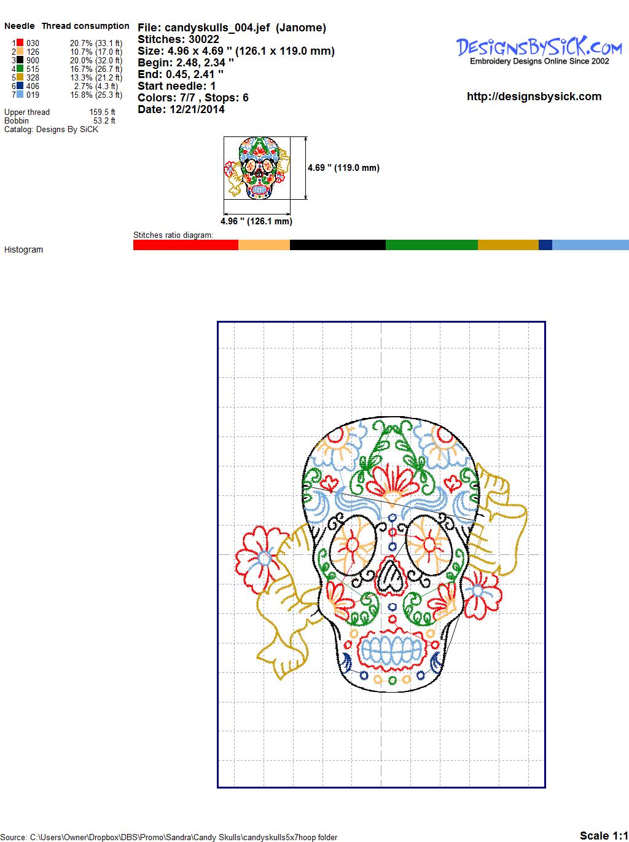This screenshot has width=629, height=842.
Task: Click the Source file path text
Action: point(170,837)
